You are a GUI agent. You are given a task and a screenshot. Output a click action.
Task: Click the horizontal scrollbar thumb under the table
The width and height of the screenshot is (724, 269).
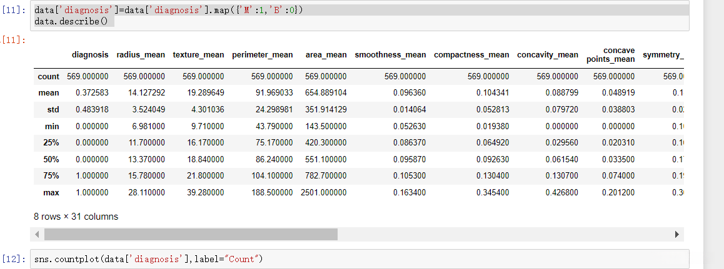[191, 235]
